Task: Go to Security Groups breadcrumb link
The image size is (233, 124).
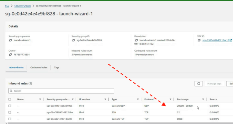Action: click(x=23, y=6)
